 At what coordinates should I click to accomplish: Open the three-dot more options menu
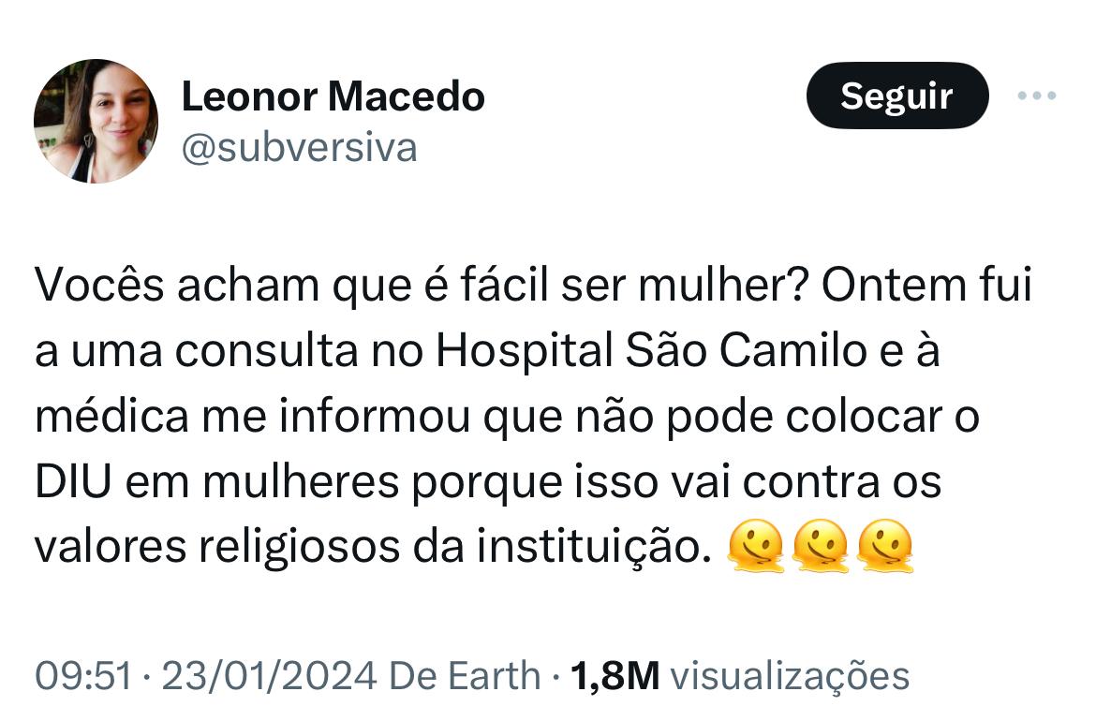(1037, 96)
